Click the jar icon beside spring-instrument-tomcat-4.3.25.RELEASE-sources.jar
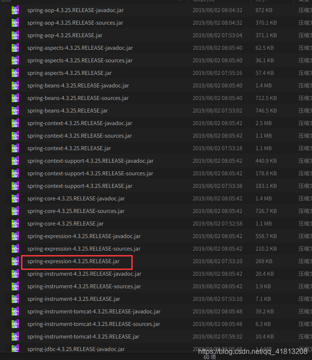This screenshot has width=312, height=360. pos(15,324)
